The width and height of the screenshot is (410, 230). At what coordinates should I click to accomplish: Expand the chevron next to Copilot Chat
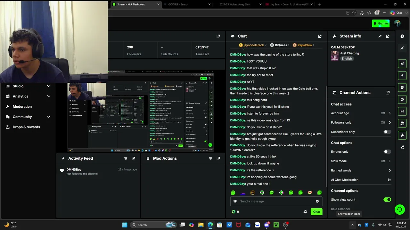406,13
